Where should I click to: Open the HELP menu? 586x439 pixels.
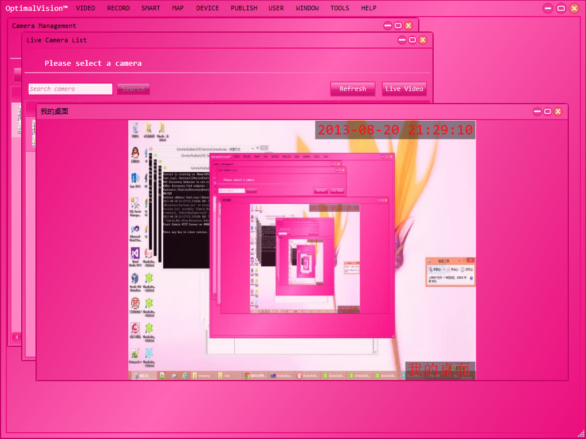click(x=369, y=8)
